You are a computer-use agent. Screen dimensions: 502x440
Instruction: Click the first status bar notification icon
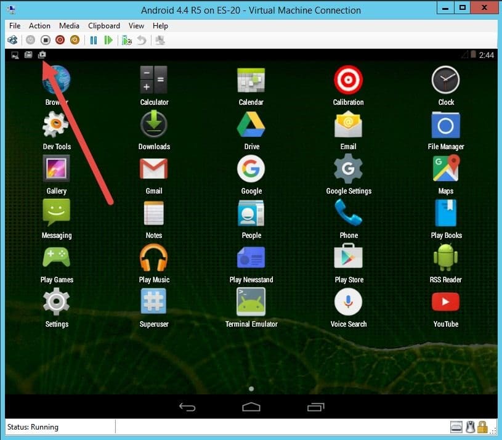[x=15, y=55]
